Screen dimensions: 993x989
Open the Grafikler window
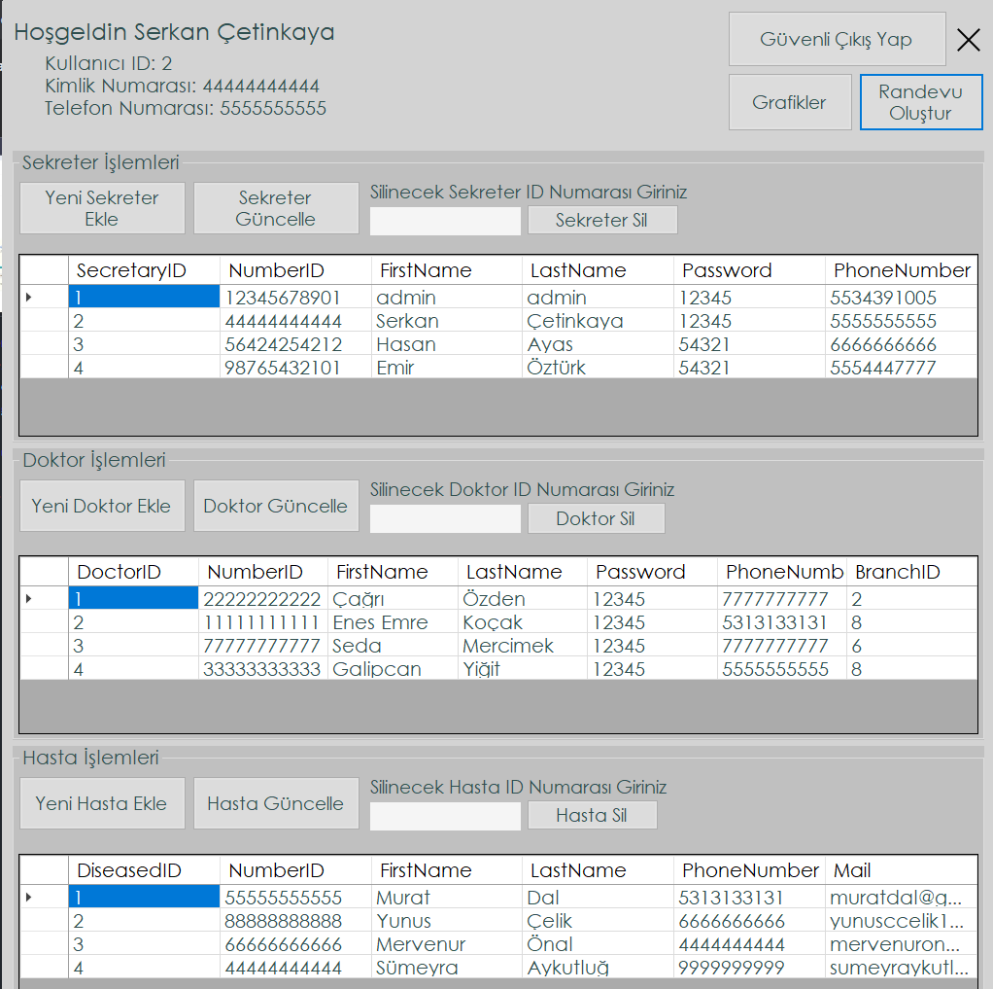click(x=789, y=101)
